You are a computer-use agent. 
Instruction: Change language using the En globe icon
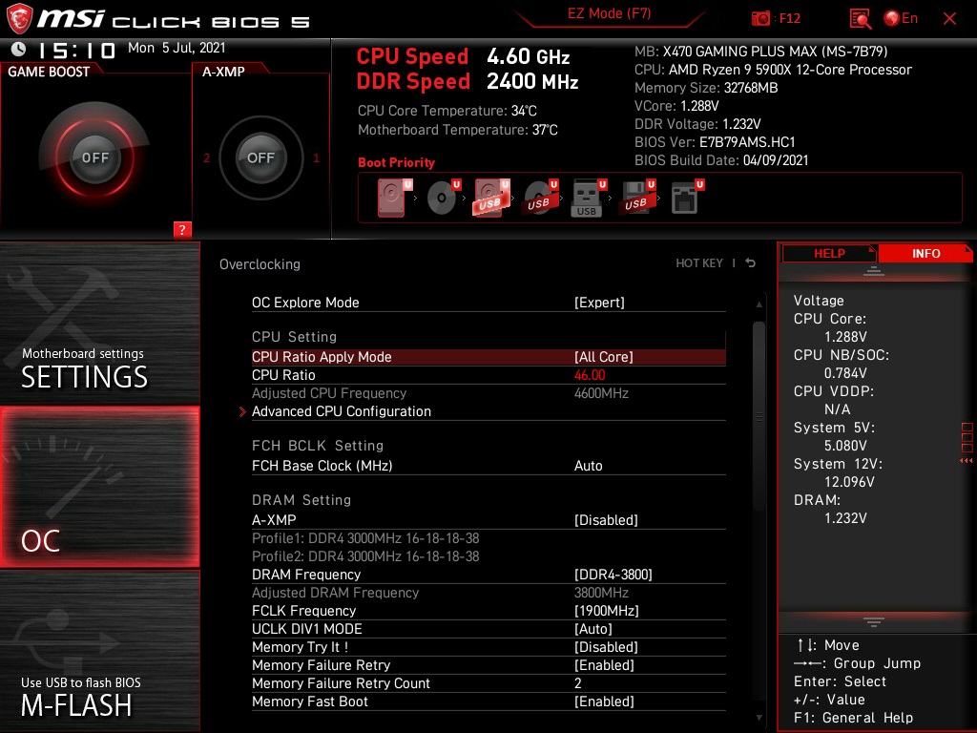click(901, 19)
